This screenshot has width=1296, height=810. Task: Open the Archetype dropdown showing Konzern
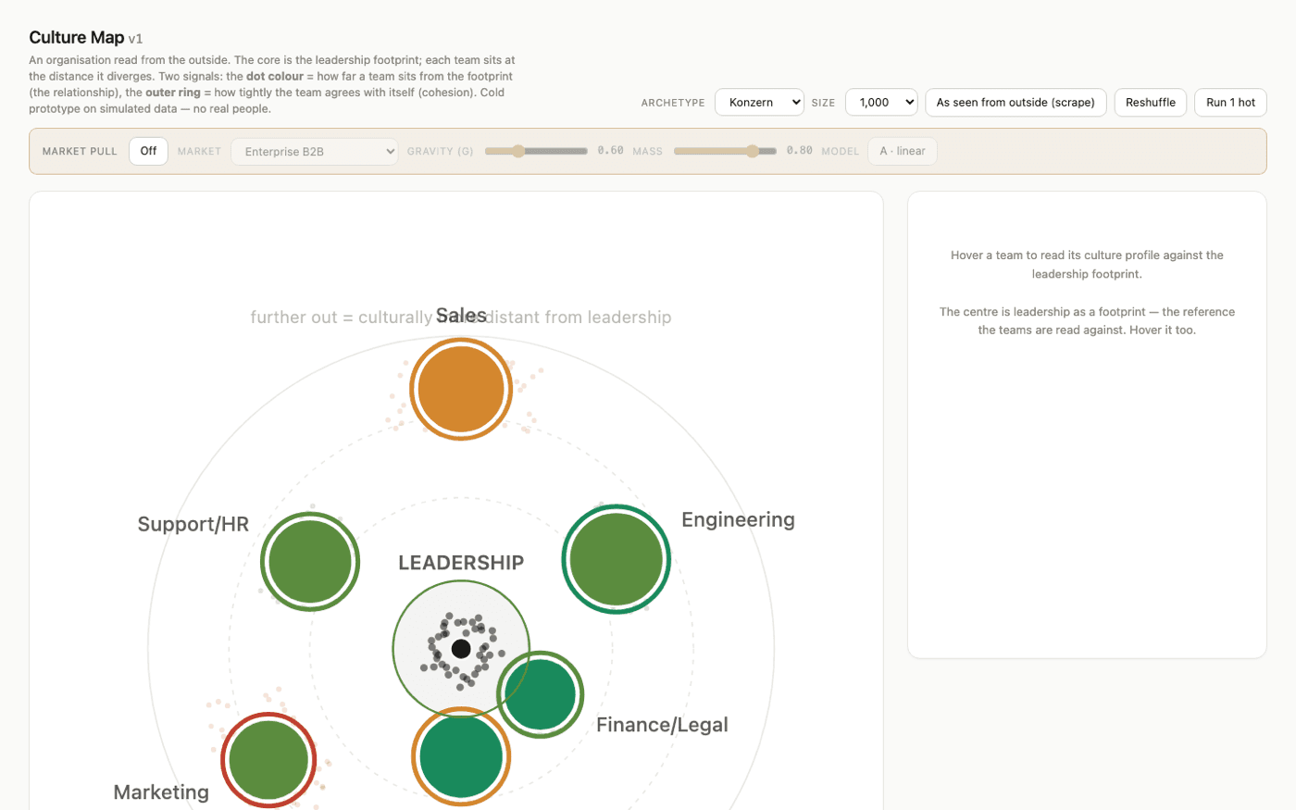tap(759, 102)
